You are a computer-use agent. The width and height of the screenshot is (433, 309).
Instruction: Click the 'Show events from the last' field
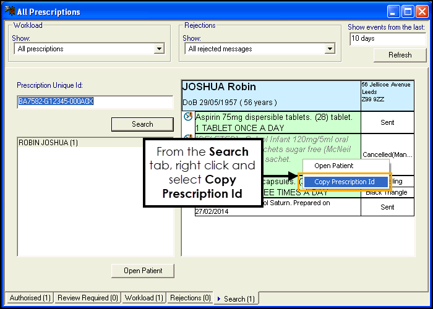[x=387, y=38]
